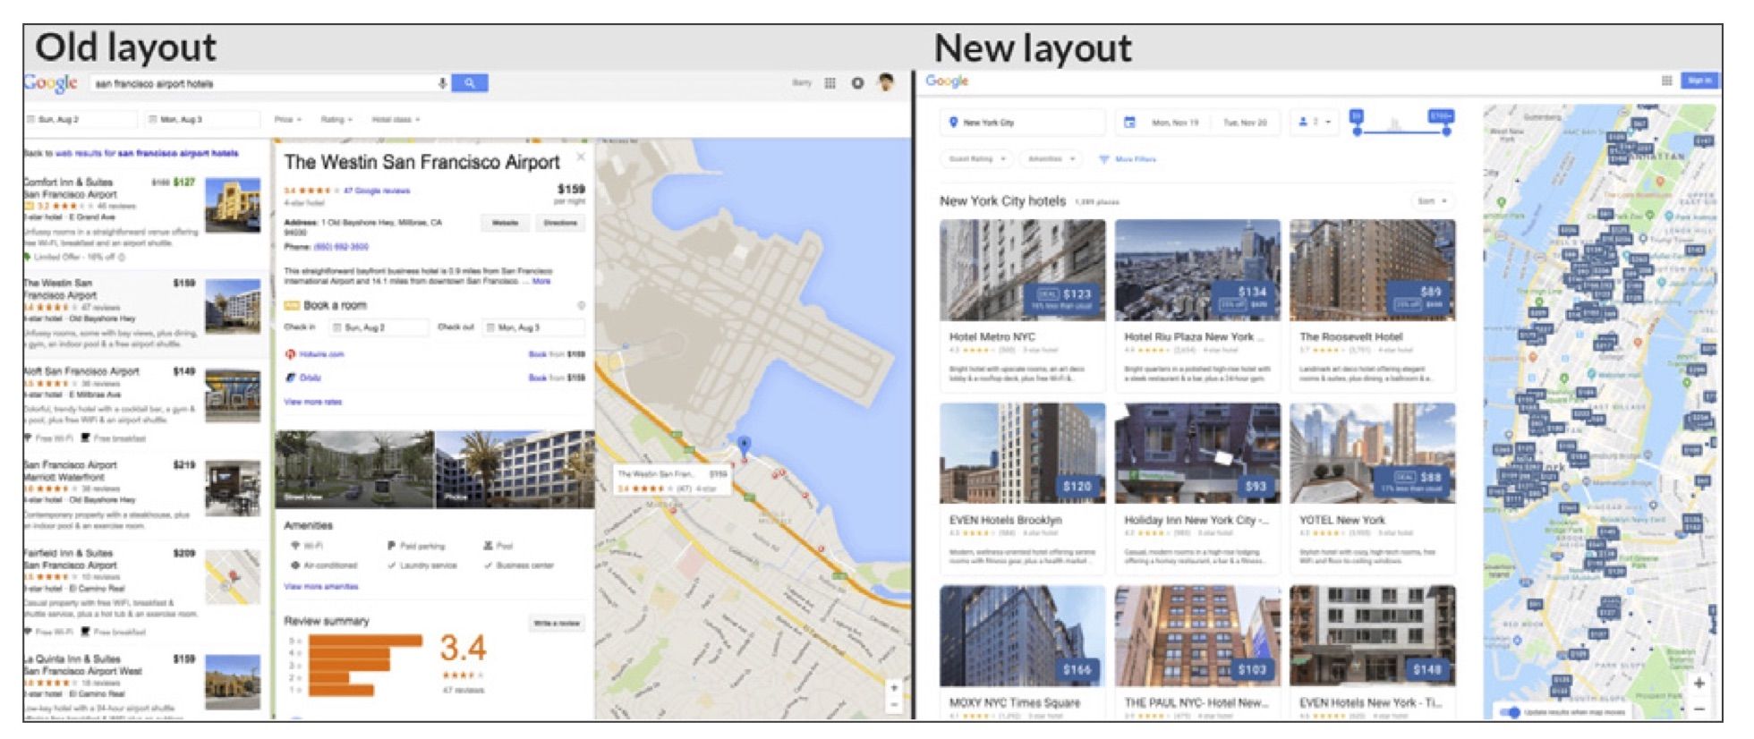The width and height of the screenshot is (1754, 739).
Task: Open the guests count dropdown
Action: [1315, 122]
